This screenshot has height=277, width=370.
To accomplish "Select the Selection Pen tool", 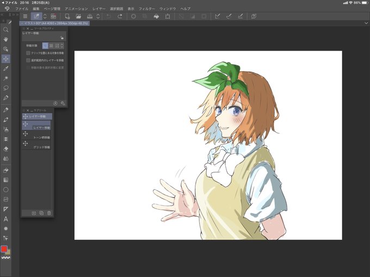I will coord(6,98).
